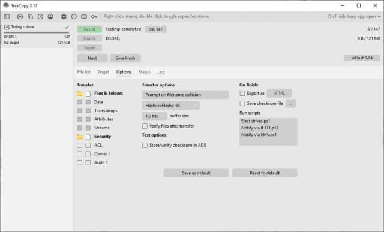Select Notify via Ntfy.ps1 script
This screenshot has height=232, width=384.
tap(259, 135)
